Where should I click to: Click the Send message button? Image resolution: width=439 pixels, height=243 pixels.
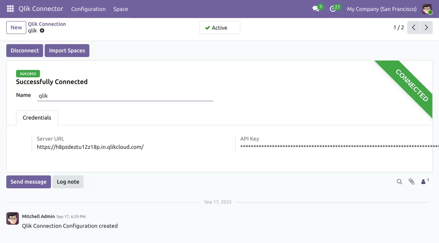[x=29, y=182]
